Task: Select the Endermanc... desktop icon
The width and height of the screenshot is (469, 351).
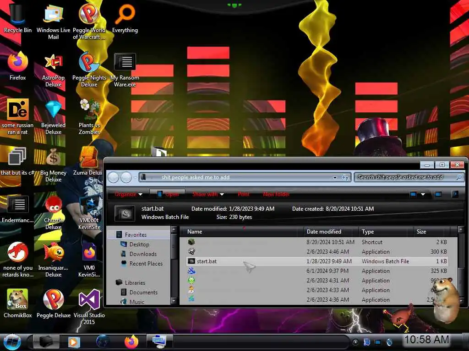Action: point(18,208)
